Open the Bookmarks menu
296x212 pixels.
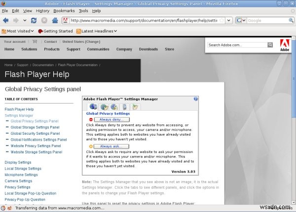point(64,11)
